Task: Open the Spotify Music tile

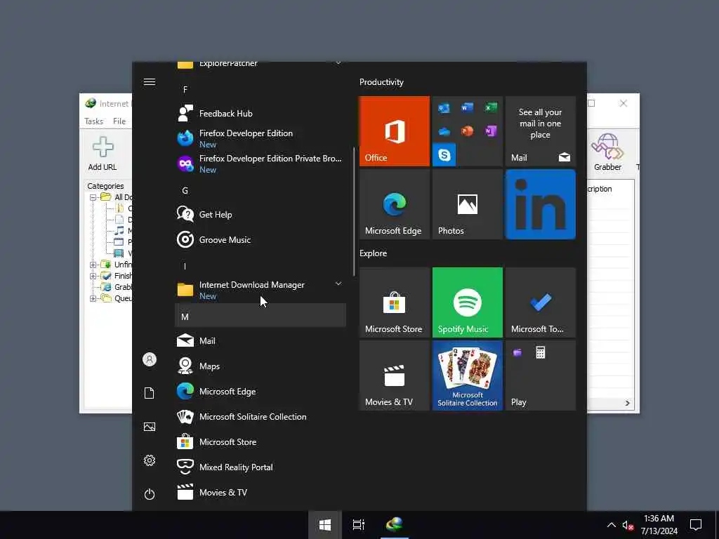Action: pyautogui.click(x=467, y=302)
